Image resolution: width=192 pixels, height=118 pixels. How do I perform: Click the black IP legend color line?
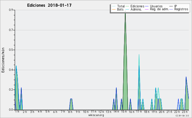(x=171, y=6)
